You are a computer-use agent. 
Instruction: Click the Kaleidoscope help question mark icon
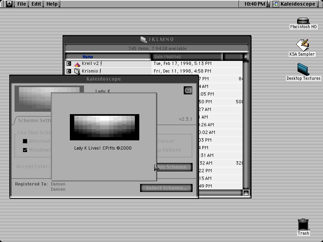pos(188,90)
